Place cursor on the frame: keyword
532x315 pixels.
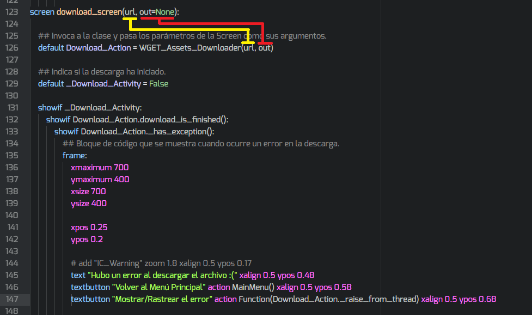point(74,156)
